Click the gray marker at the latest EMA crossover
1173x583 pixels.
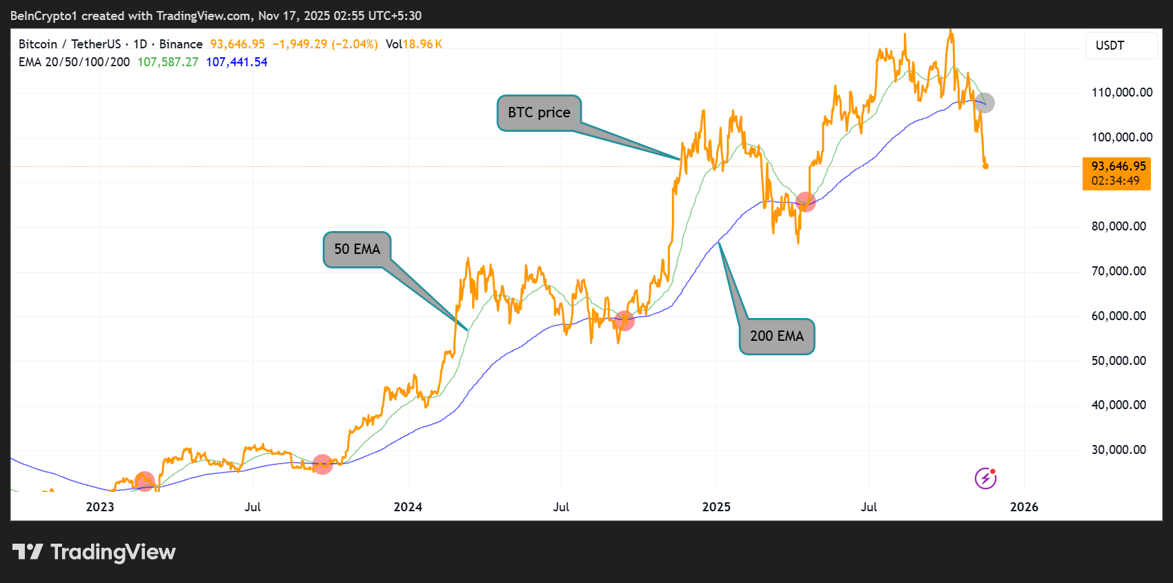pos(985,103)
